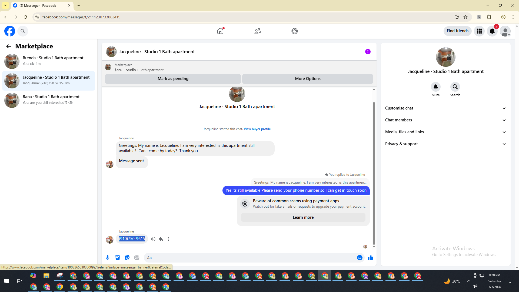Open more options for phone number message
The height and width of the screenshot is (292, 519).
click(x=168, y=239)
